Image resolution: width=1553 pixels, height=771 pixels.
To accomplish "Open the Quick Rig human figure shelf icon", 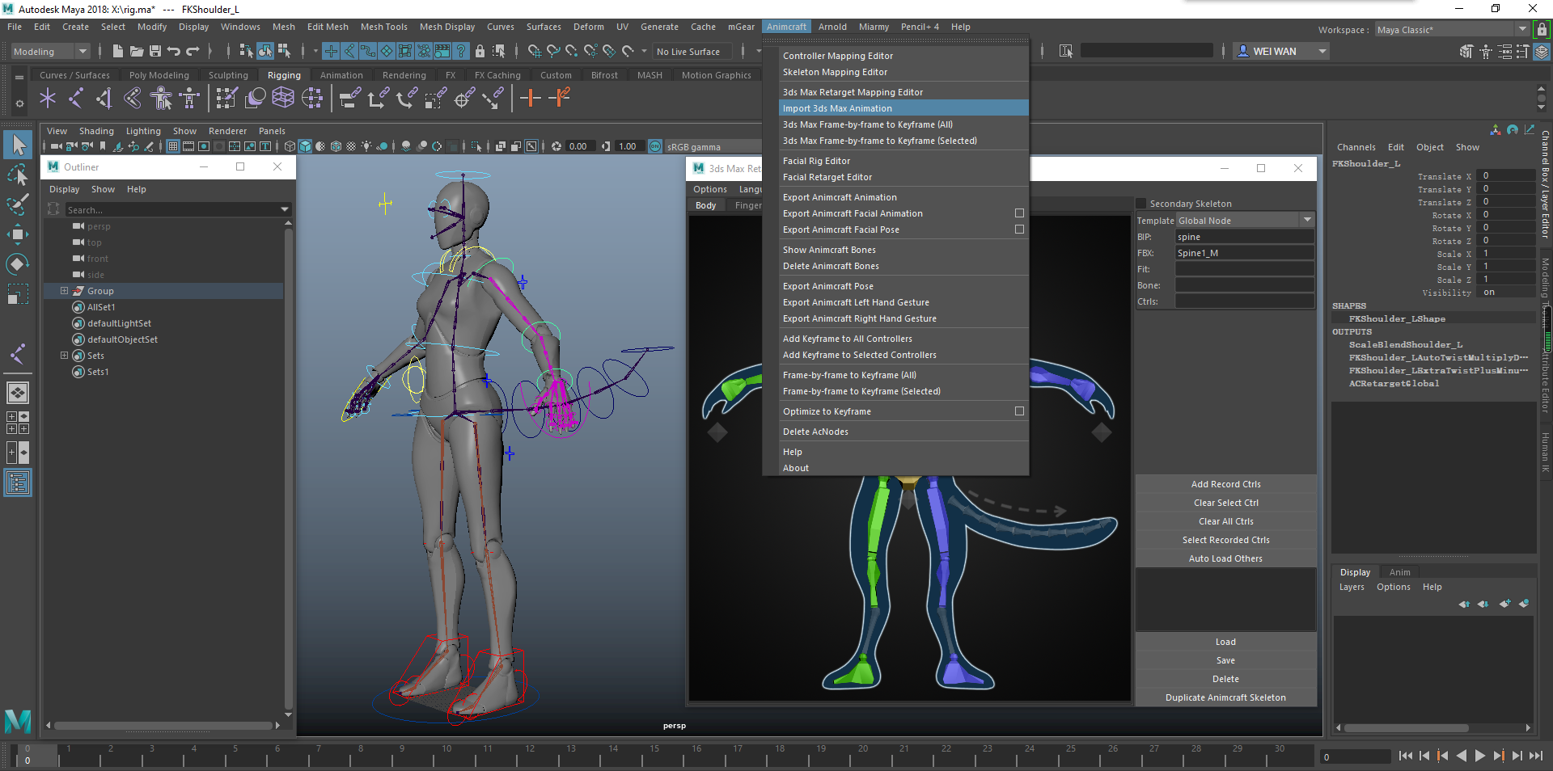I will click(161, 99).
